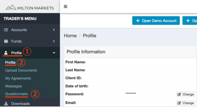Collapse the Profile menu chevron
The width and height of the screenshot is (197, 107).
54,53
